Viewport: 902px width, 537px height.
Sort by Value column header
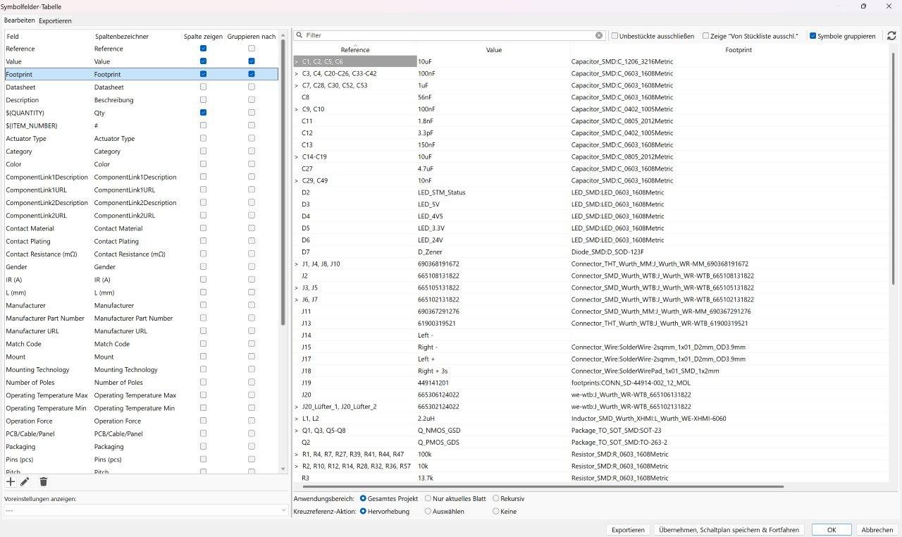coord(493,49)
